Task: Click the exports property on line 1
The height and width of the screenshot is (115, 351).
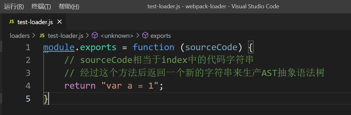Action: point(98,47)
